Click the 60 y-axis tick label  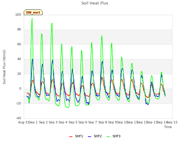pyautogui.click(x=19, y=44)
